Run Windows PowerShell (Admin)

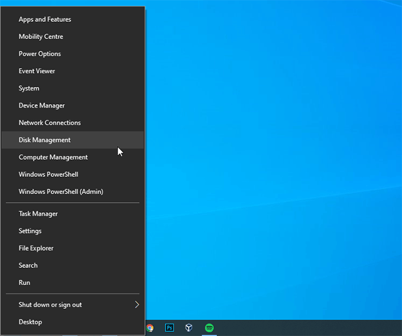click(x=61, y=192)
